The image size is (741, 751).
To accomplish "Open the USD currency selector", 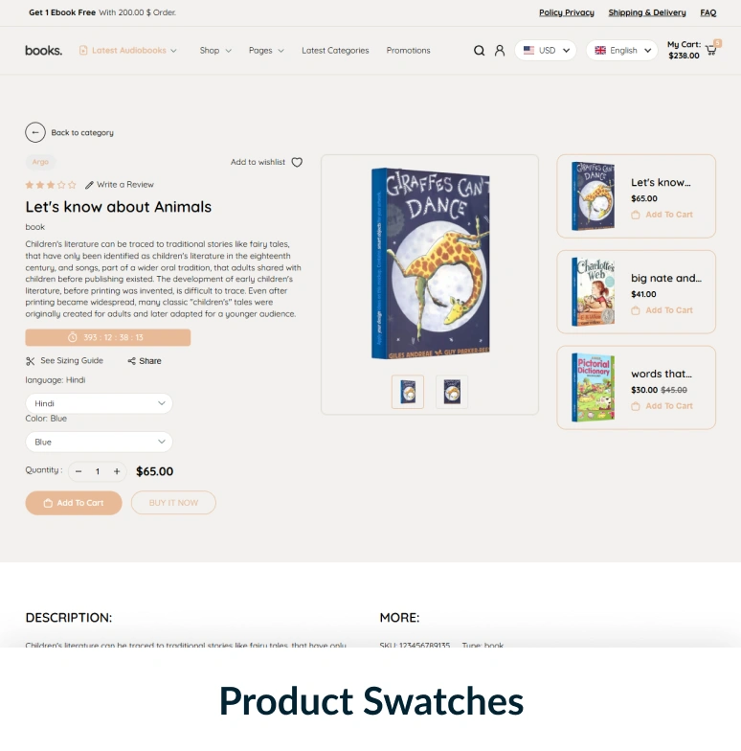I will [x=546, y=50].
